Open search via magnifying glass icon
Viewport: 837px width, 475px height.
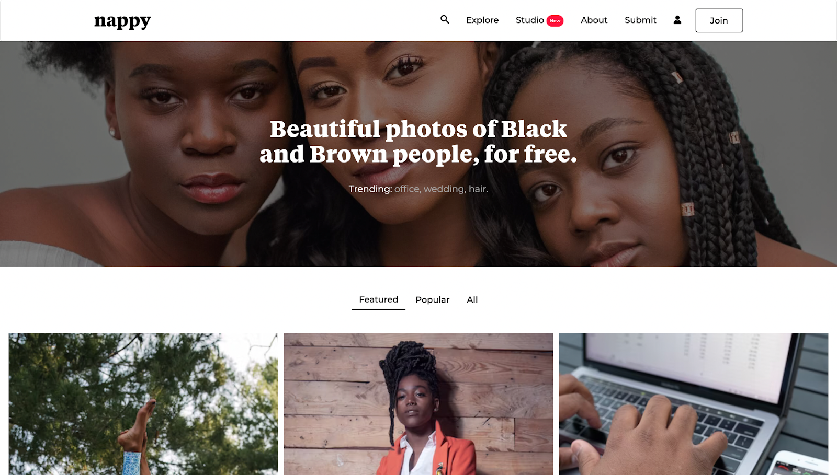(445, 19)
